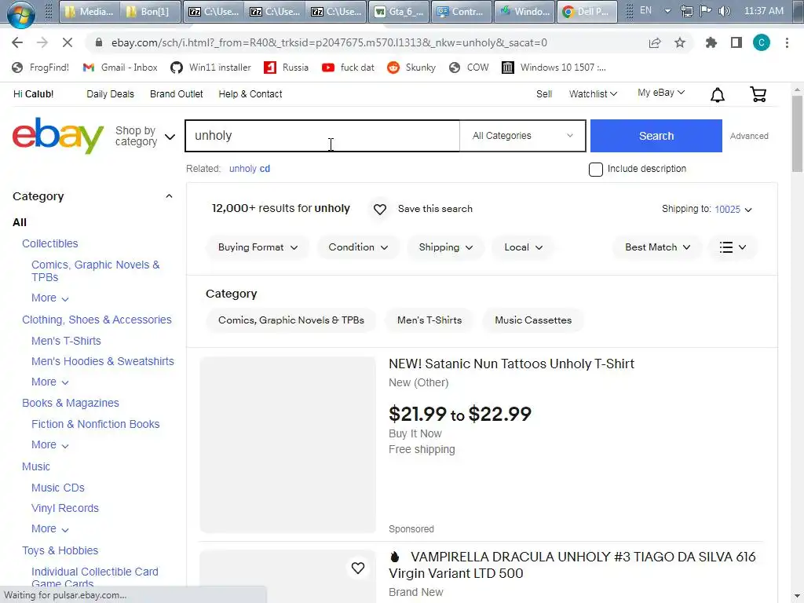This screenshot has height=603, width=804.
Task: Open the eBay shopping cart
Action: (758, 94)
